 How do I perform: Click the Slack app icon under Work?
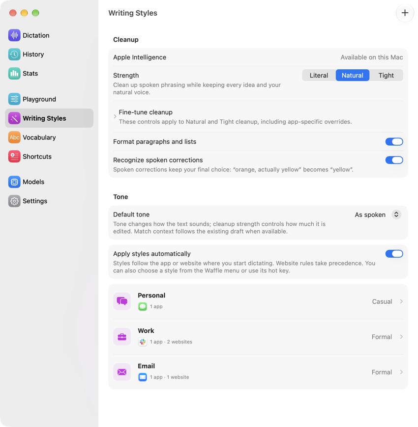click(143, 342)
